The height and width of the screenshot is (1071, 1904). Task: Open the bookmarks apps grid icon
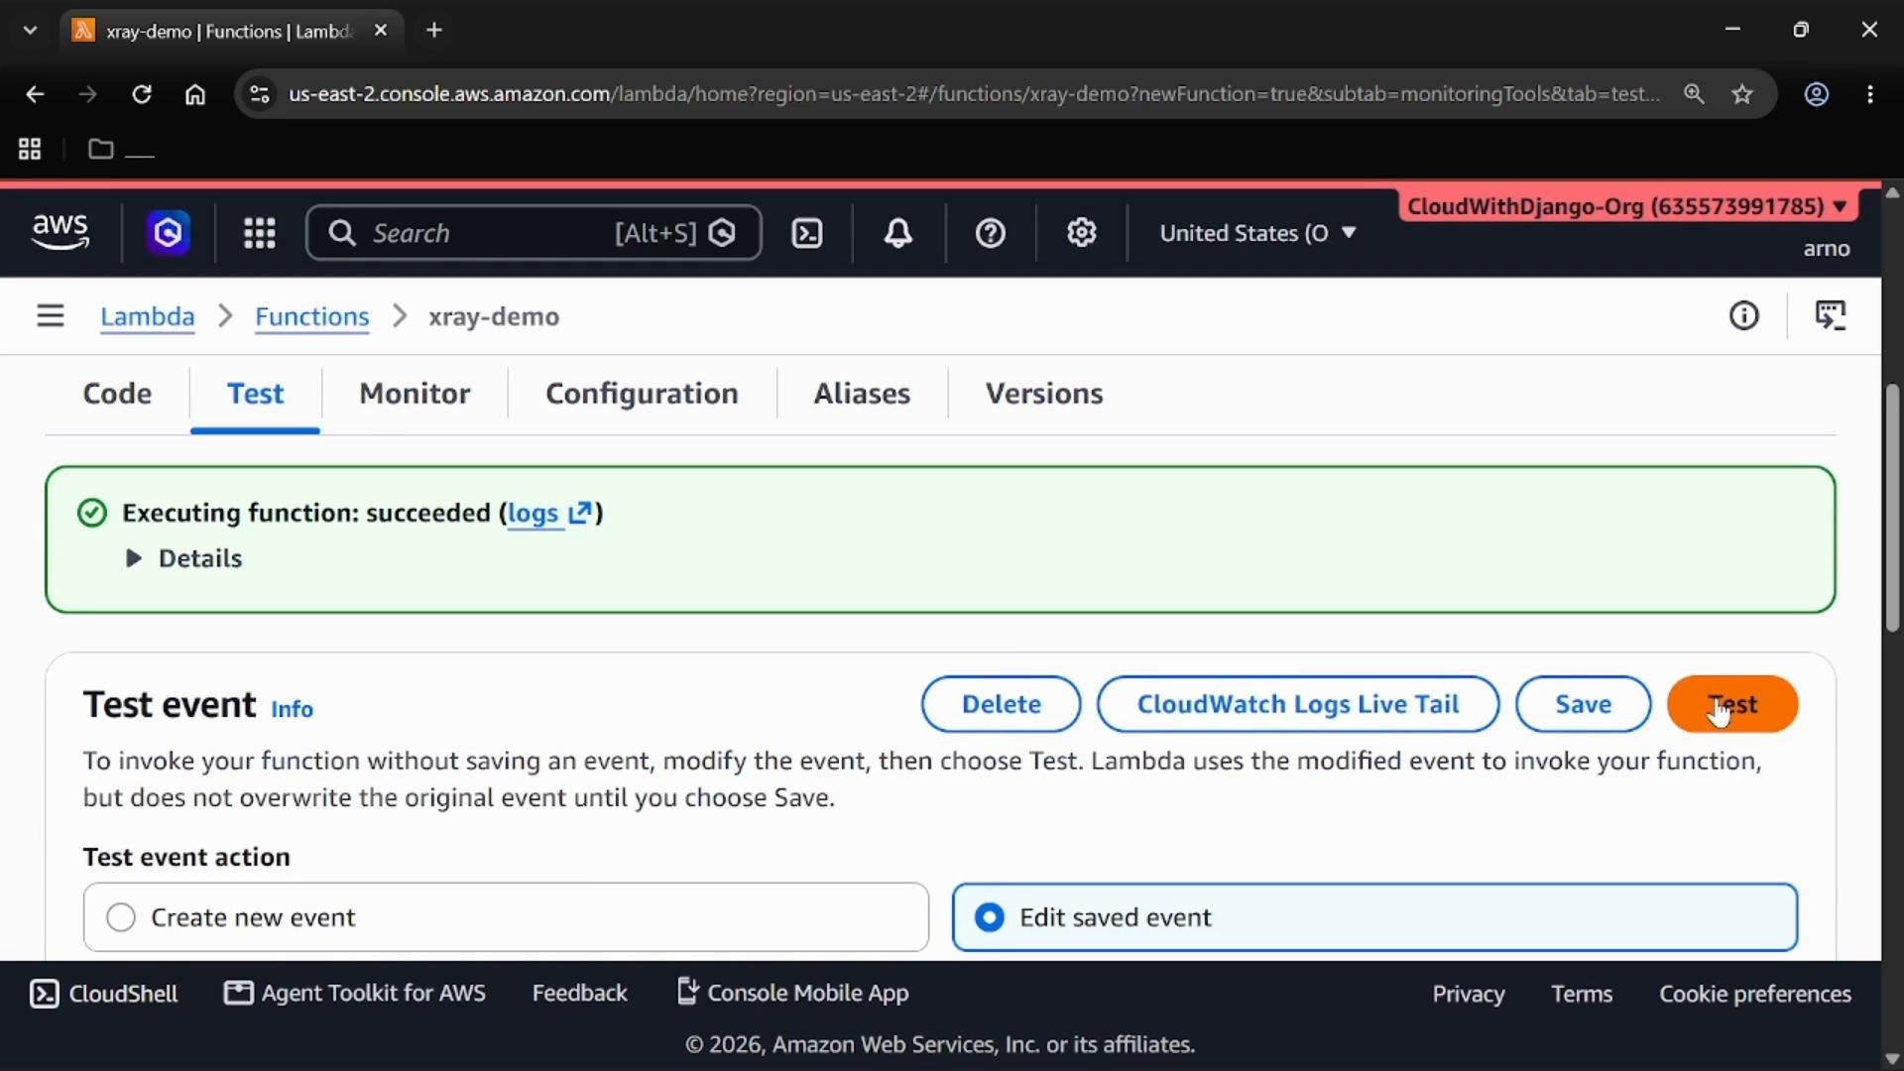pos(30,149)
